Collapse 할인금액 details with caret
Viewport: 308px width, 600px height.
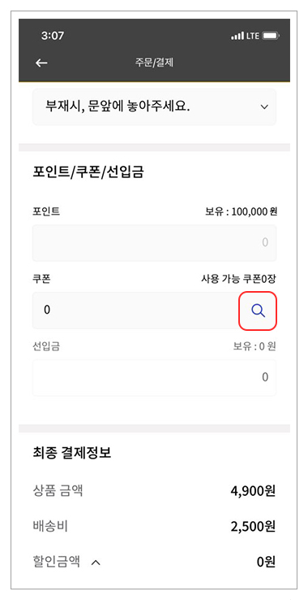coord(96,563)
